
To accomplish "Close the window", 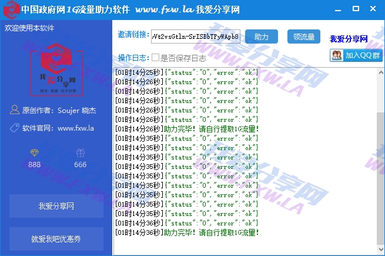I will (x=373, y=9).
